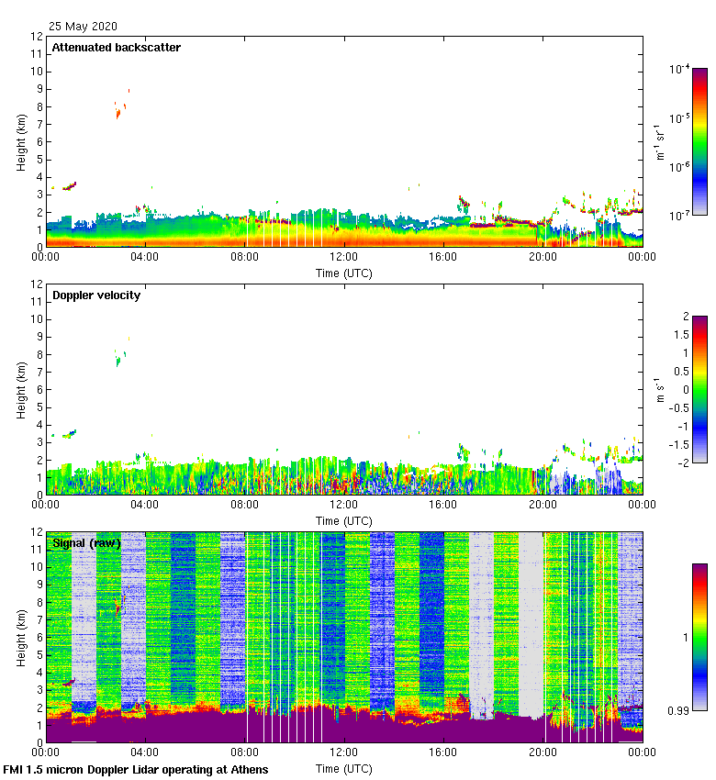Click 'Time (UTC)' label below backscatter plot

[344, 273]
